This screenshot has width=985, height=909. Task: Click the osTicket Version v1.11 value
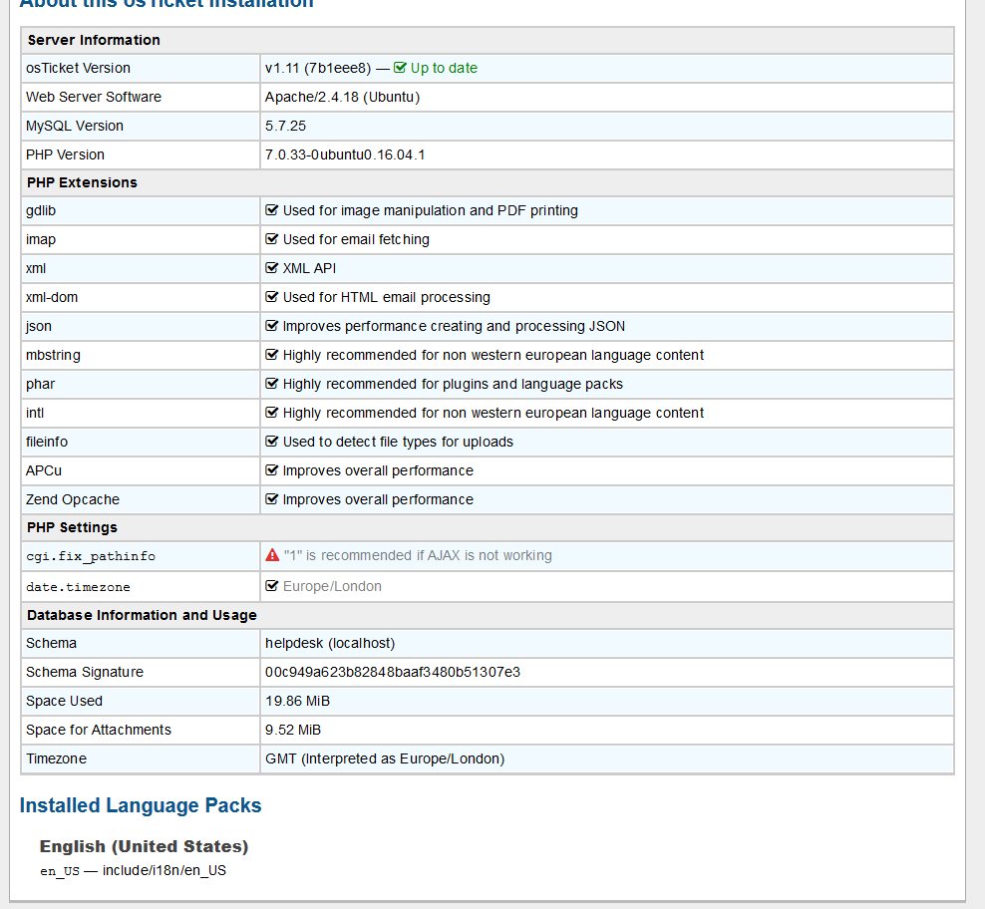click(x=318, y=69)
